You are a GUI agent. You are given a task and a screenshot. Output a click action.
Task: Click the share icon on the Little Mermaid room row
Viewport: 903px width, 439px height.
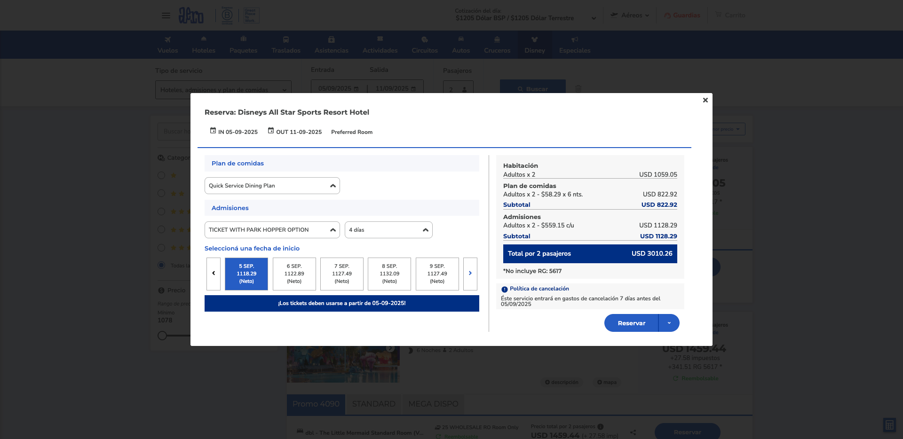[x=633, y=432]
